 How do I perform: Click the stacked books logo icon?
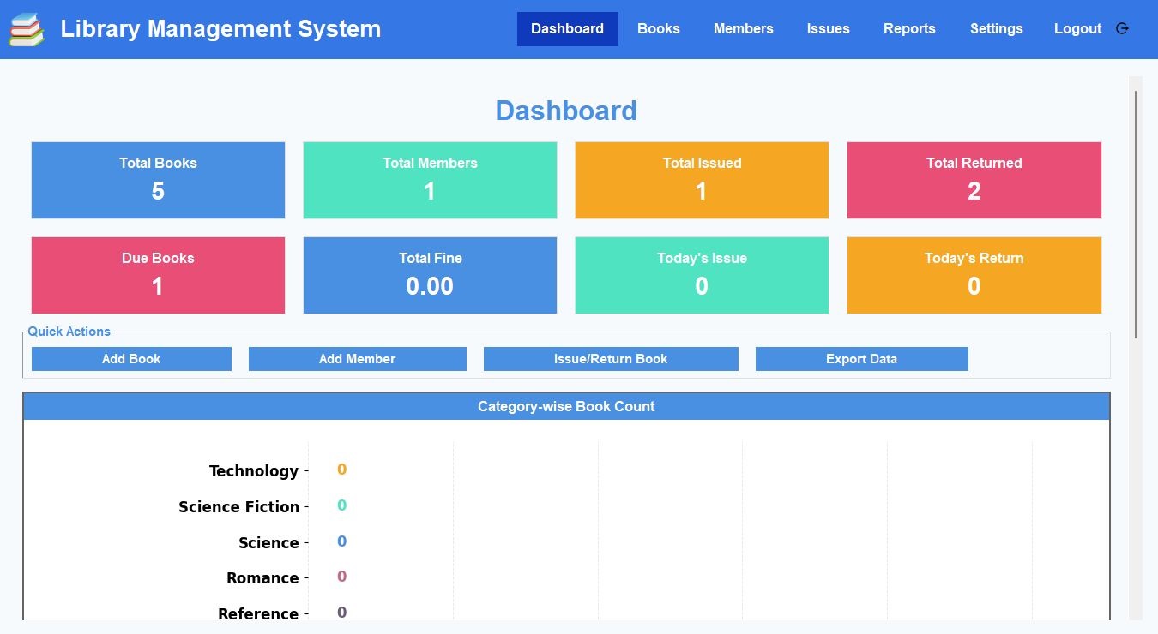click(x=26, y=28)
